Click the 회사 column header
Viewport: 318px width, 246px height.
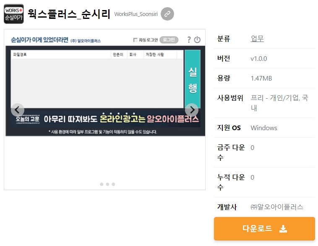point(135,55)
